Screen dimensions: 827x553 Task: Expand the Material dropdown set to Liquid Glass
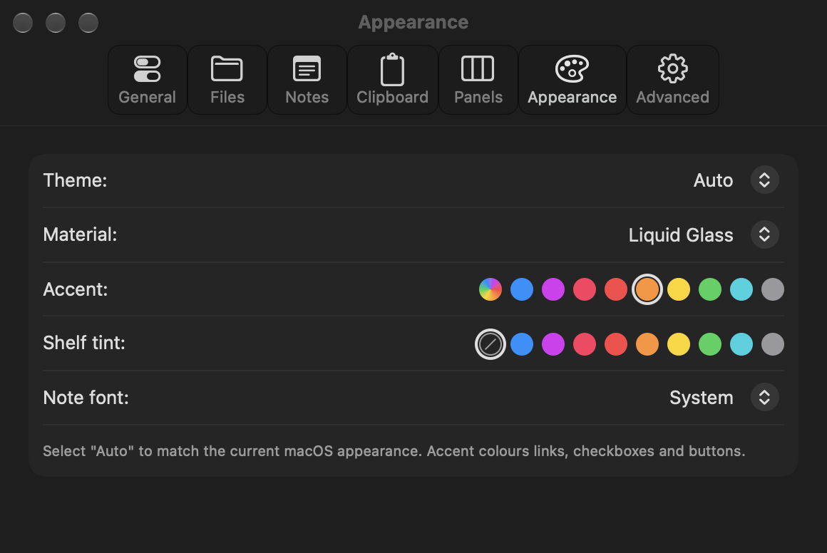pyautogui.click(x=765, y=234)
